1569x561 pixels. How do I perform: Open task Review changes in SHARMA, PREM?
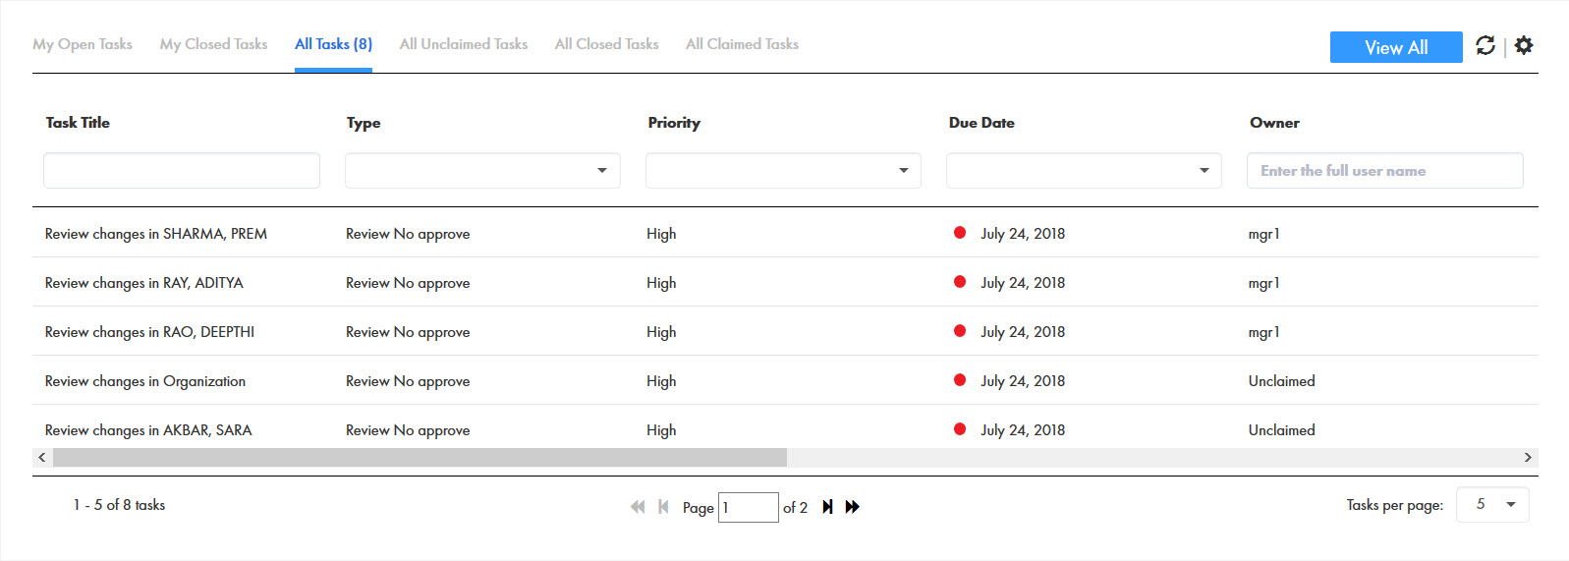pos(156,234)
